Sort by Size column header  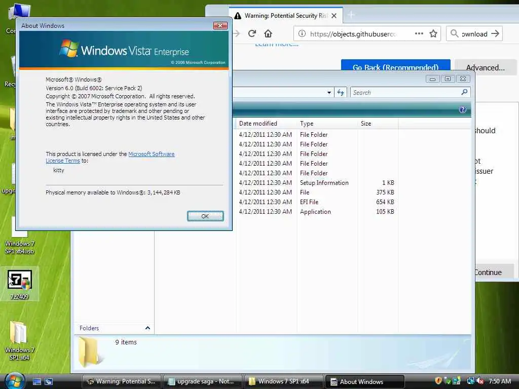(x=378, y=124)
